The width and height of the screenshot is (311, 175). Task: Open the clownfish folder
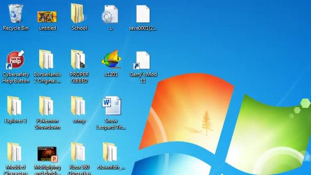[x=110, y=152]
